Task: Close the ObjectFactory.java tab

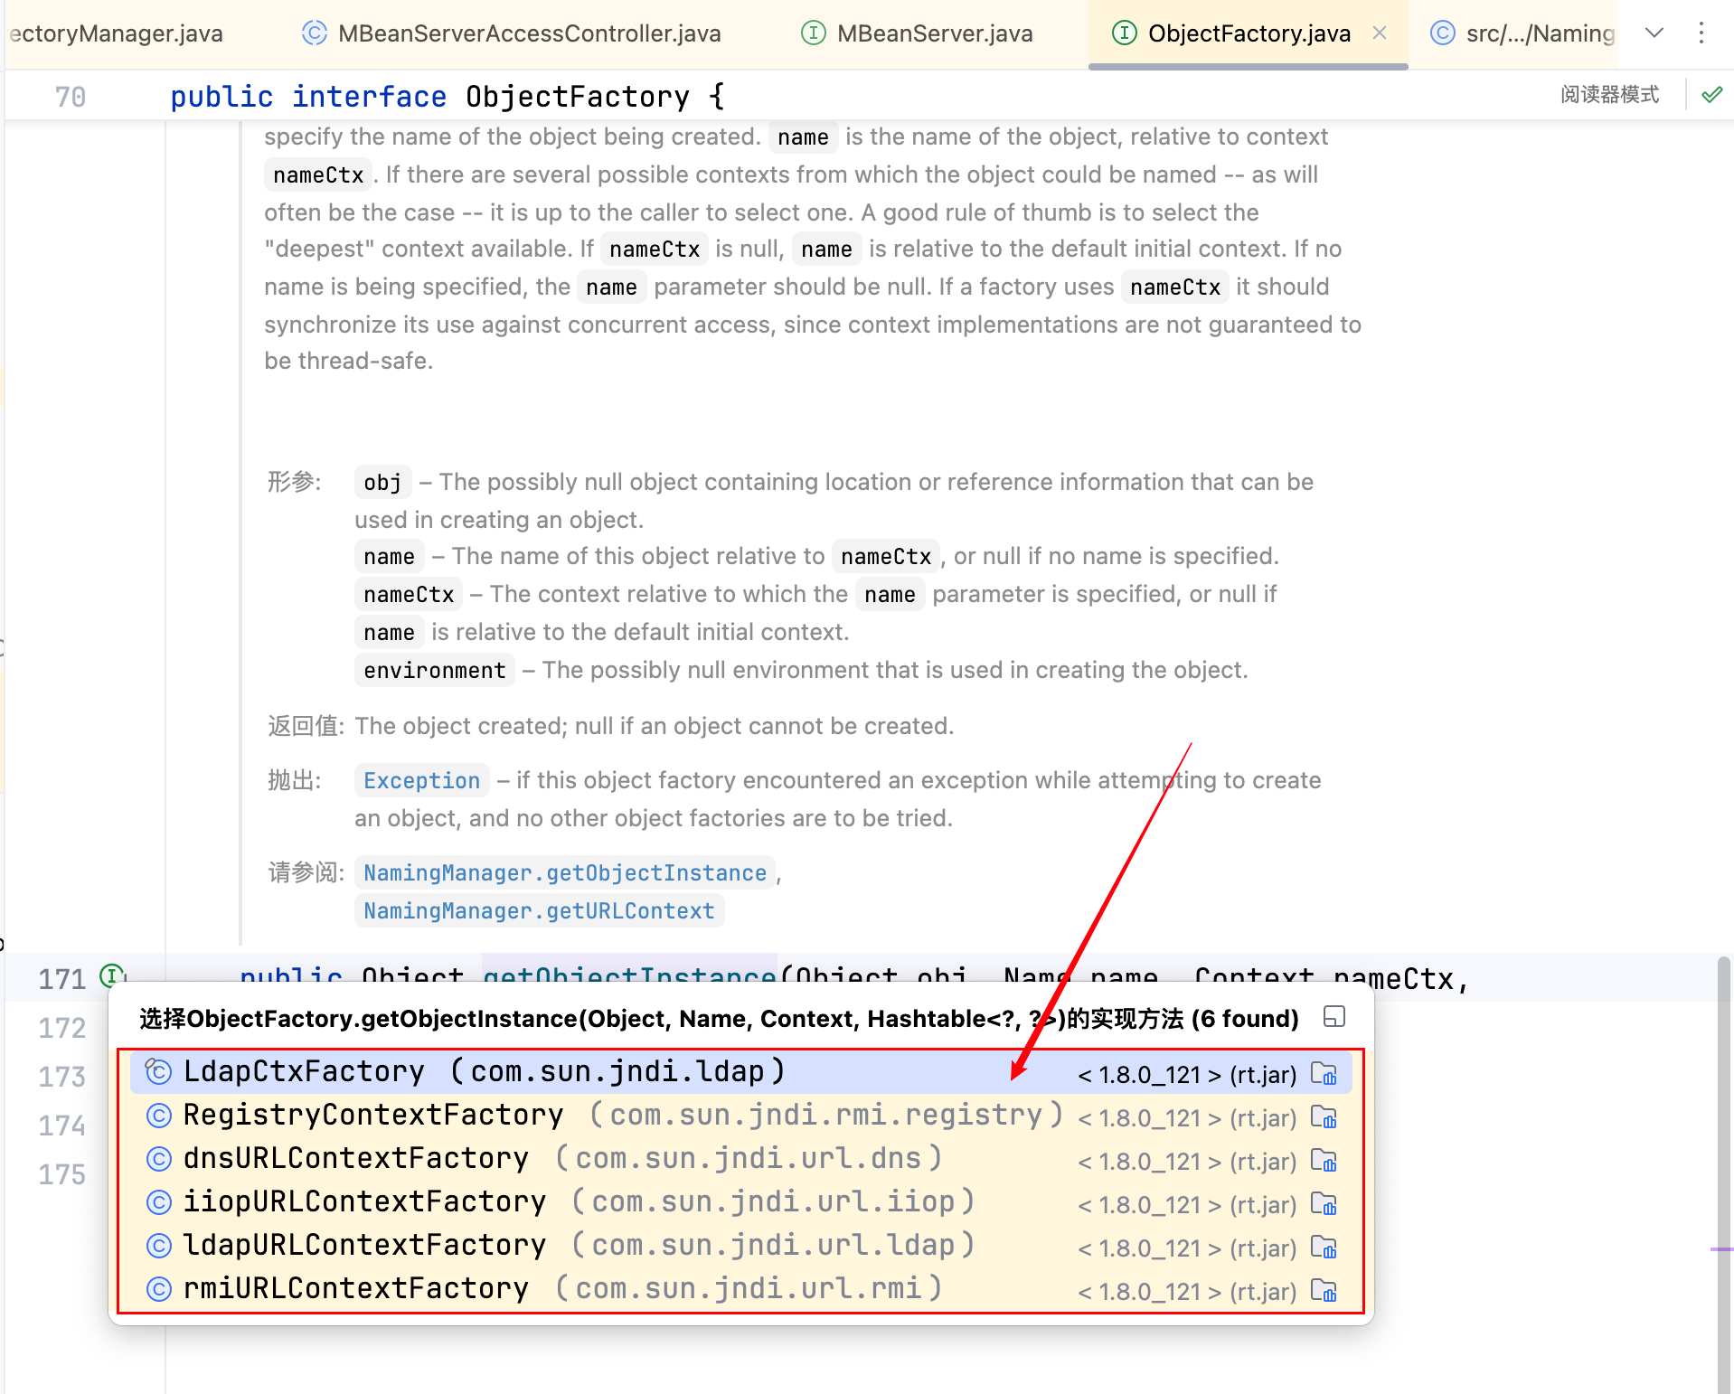Action: coord(1380,33)
